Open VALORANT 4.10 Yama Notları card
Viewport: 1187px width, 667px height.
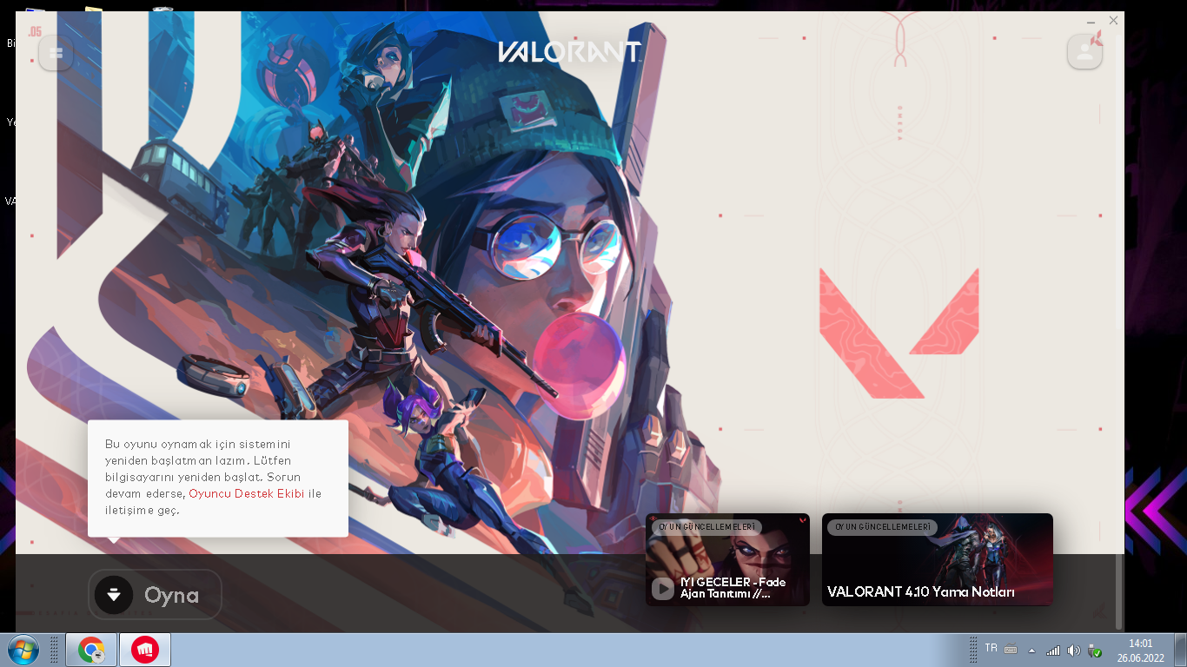(938, 559)
